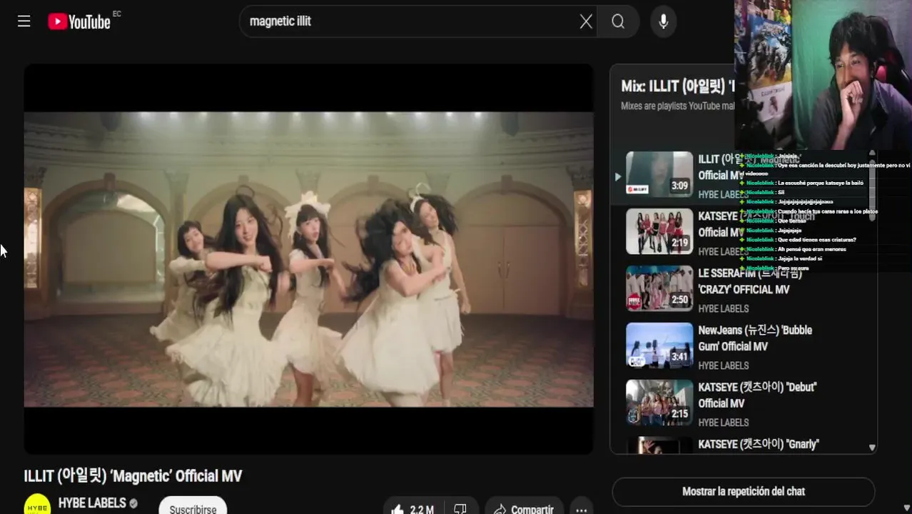Like the video with the thumbs up
Screen dimensions: 912x514
[397, 509]
